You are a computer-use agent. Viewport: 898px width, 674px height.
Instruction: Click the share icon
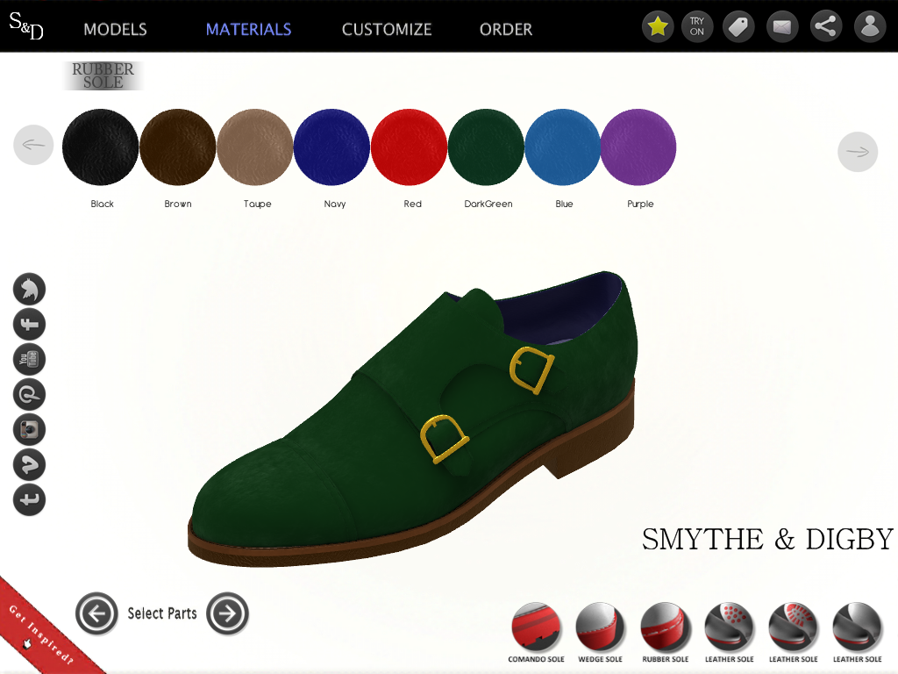click(825, 26)
